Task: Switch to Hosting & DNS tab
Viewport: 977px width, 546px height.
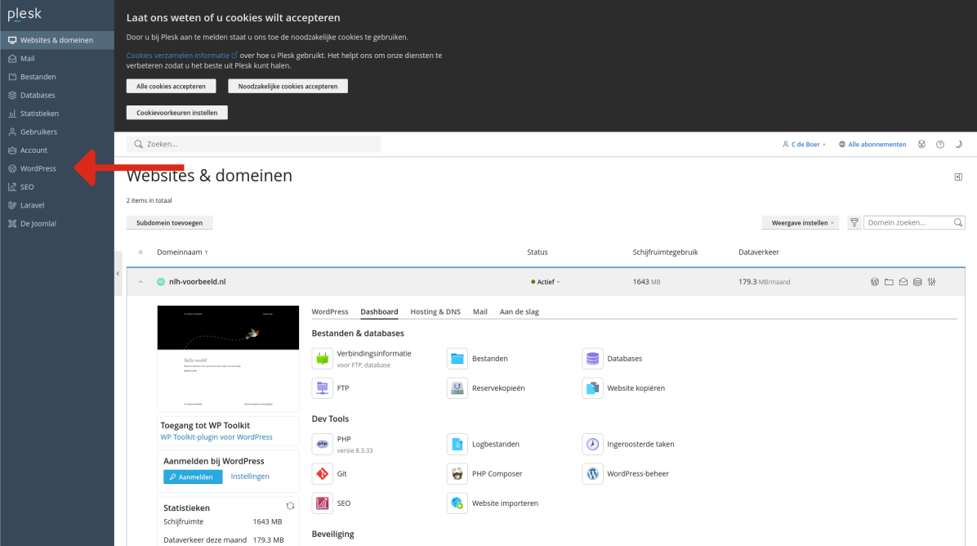Action: [435, 311]
